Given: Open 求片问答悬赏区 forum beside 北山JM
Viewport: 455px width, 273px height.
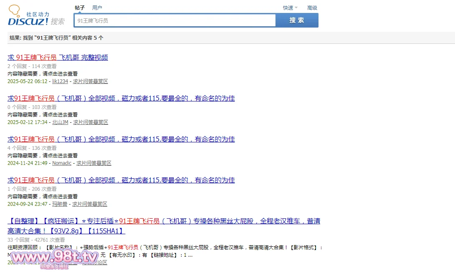Looking at the screenshot, I should tap(91, 122).
